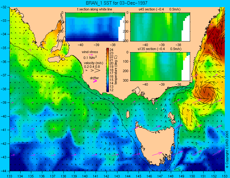
Task: Open the u135 section inset plot
Action: click(160, 67)
